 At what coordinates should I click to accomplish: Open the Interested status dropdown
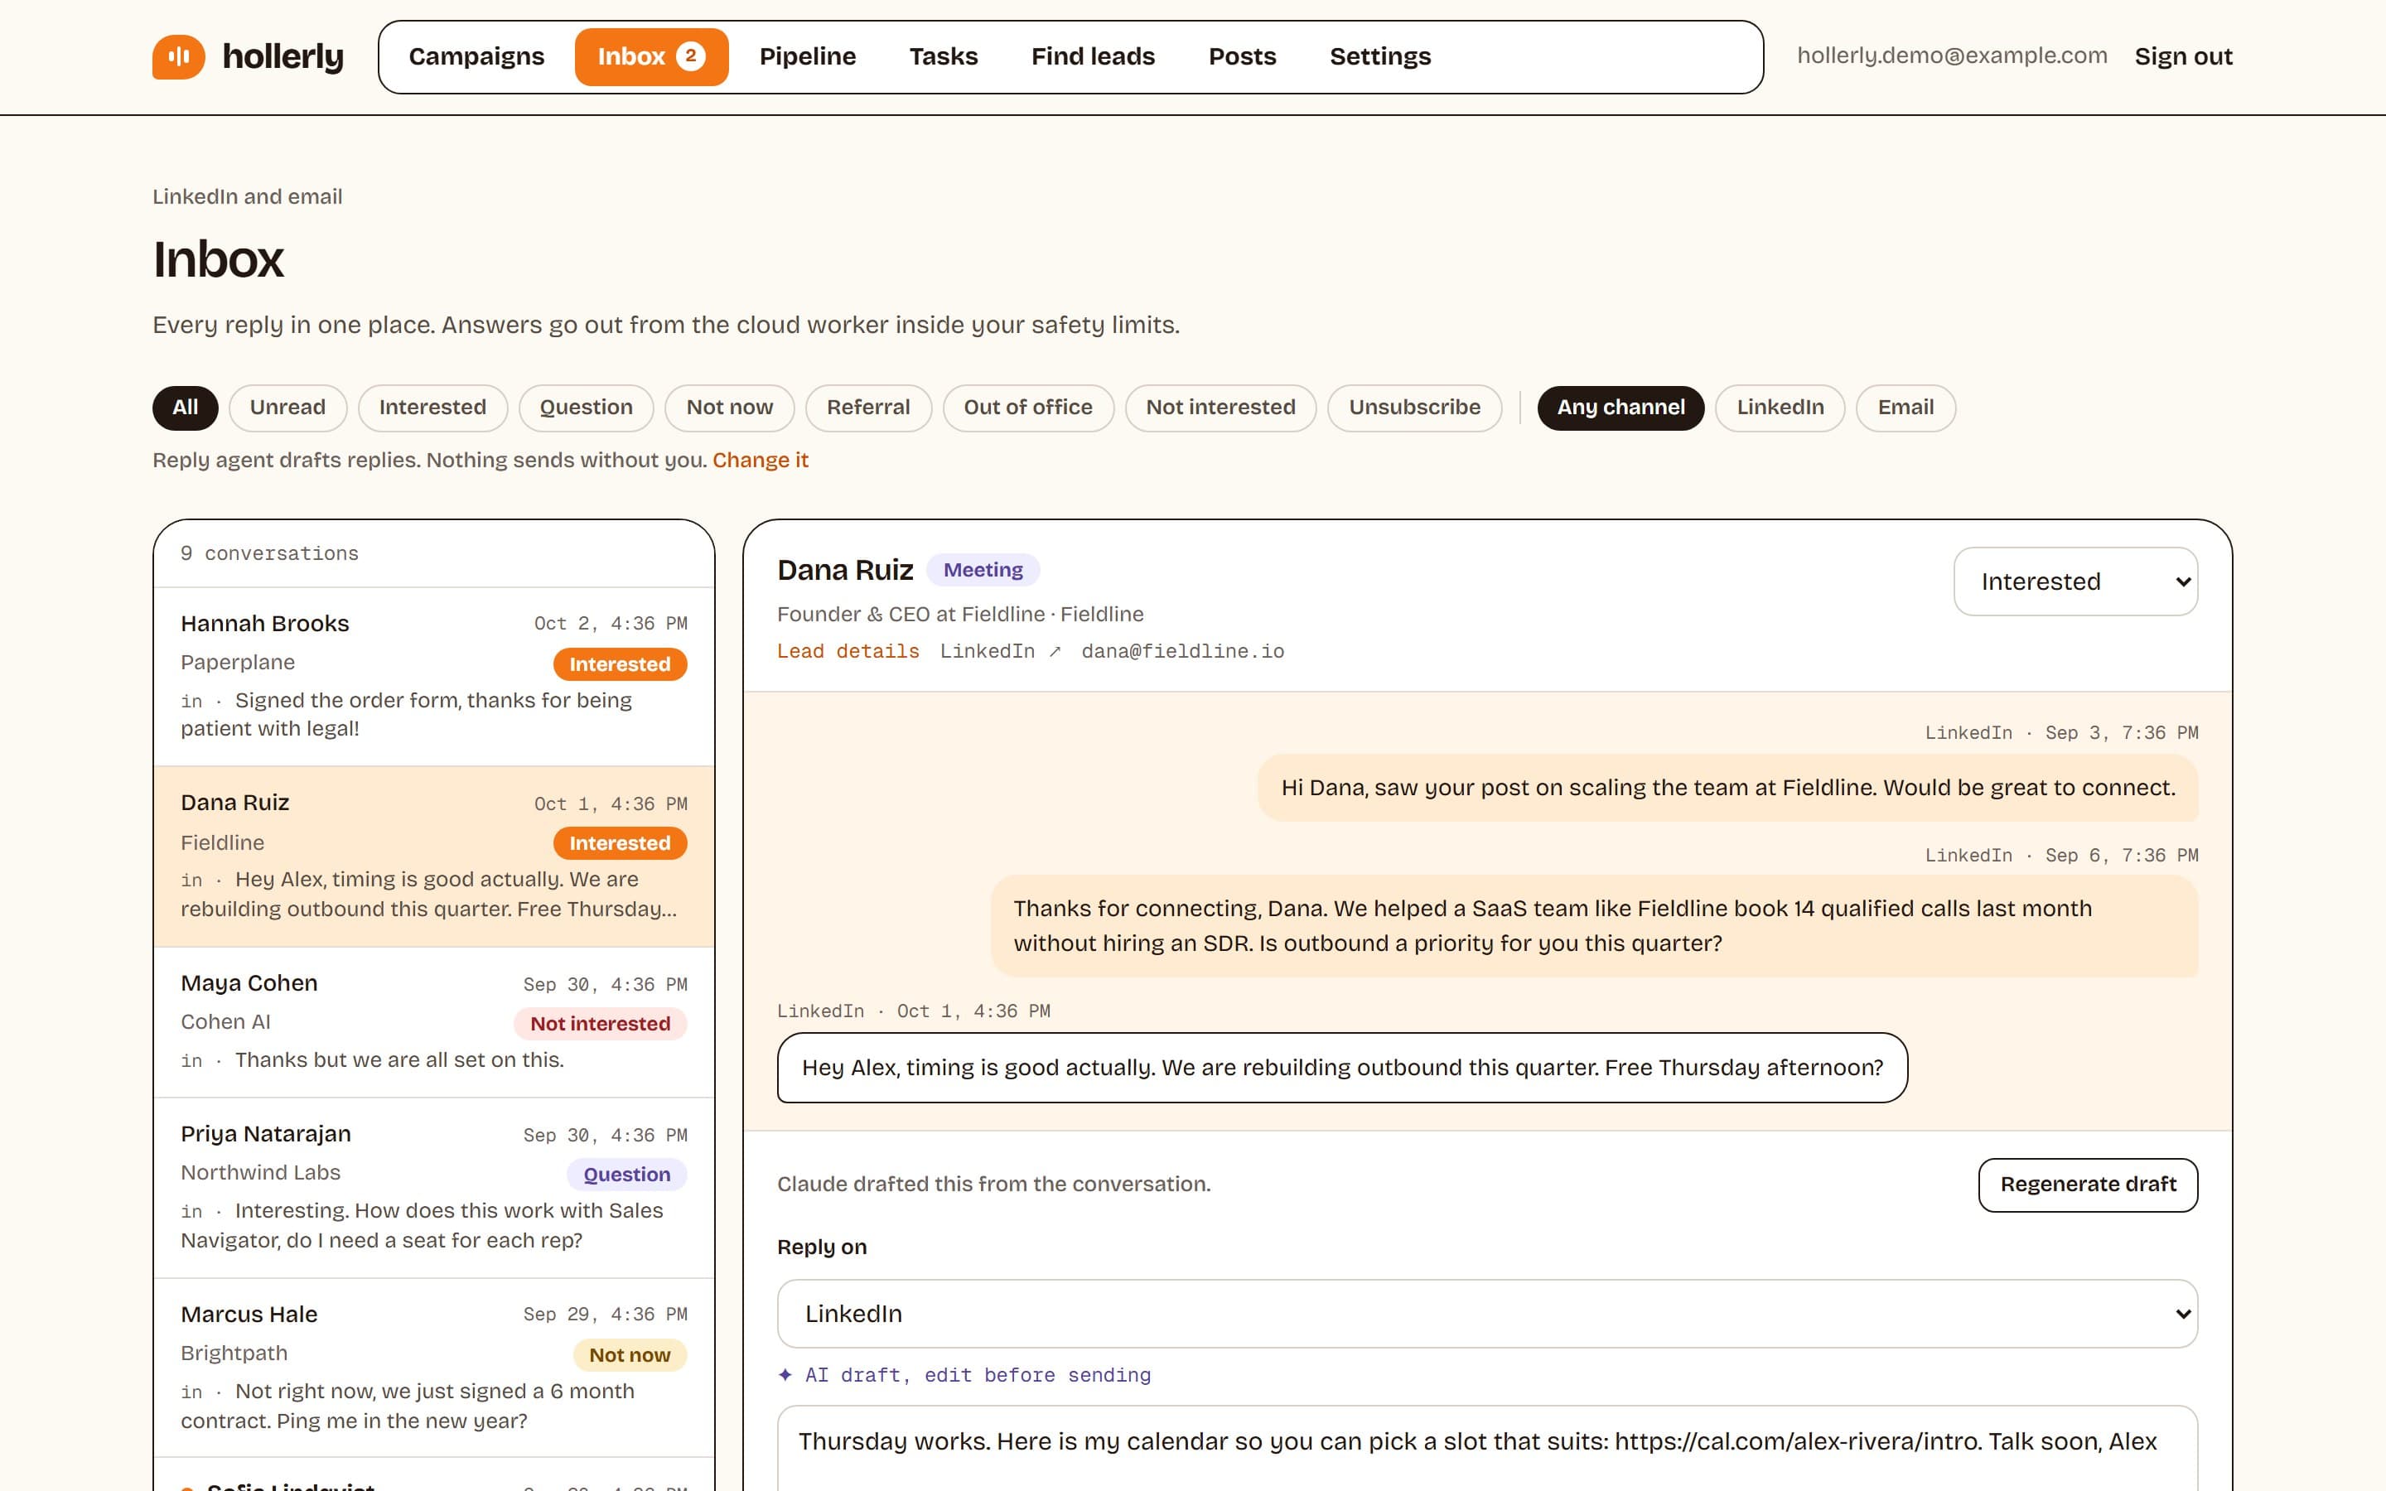pos(2075,581)
